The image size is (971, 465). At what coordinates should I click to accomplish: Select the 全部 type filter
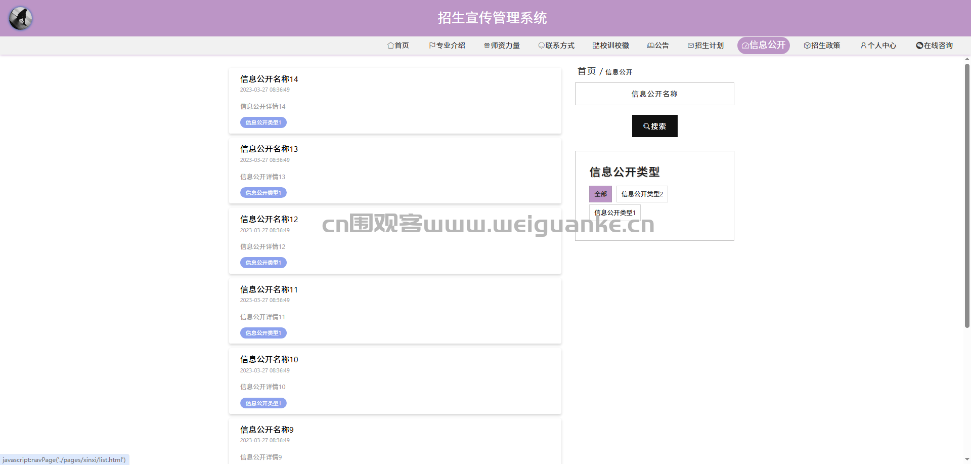pos(600,194)
